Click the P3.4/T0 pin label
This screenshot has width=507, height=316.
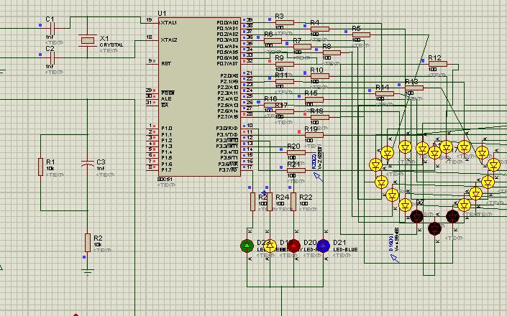pyautogui.click(x=229, y=152)
